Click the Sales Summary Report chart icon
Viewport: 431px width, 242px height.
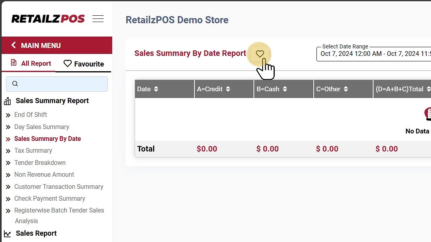pyautogui.click(x=7, y=102)
